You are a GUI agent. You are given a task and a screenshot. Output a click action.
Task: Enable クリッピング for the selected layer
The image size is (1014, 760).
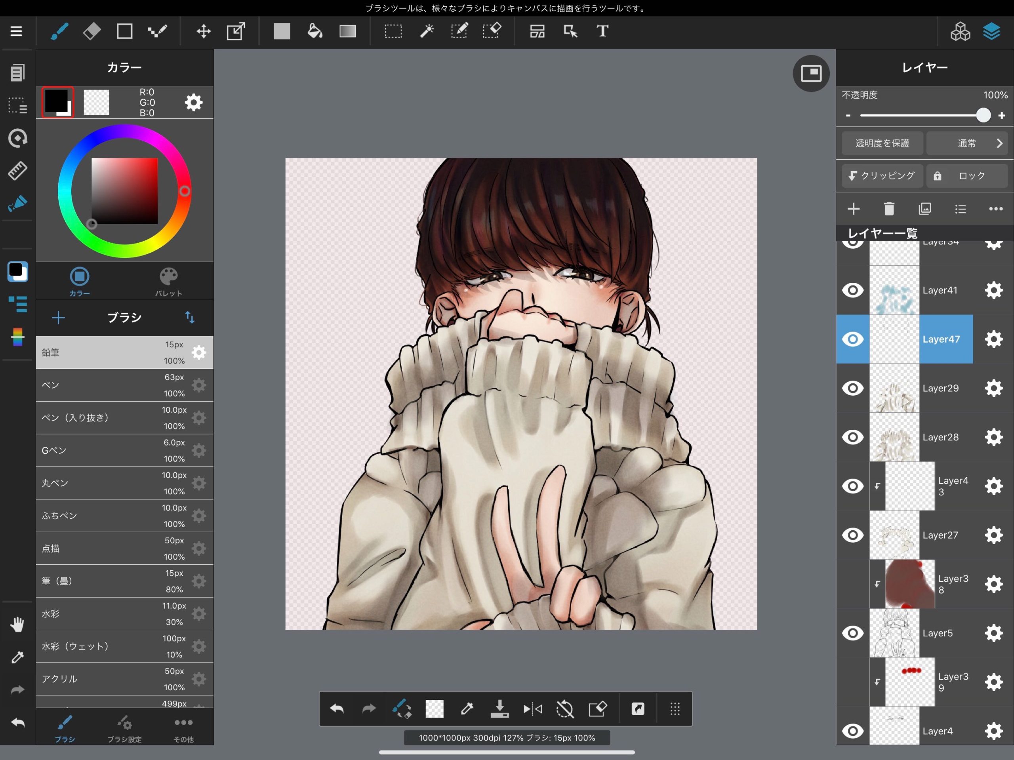[x=881, y=175]
